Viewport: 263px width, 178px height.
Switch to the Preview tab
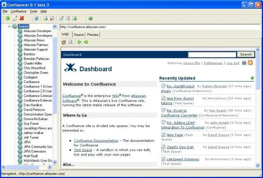pos(92,35)
